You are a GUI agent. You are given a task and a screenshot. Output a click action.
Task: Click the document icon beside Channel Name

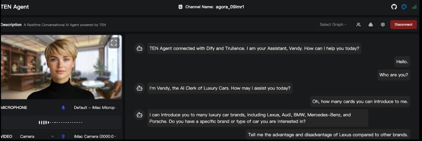point(180,7)
